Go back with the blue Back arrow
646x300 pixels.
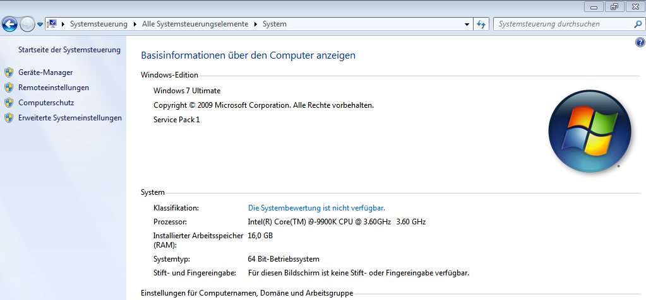pos(10,24)
